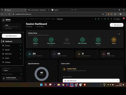Open the notifications bell with red badge

tap(124, 19)
